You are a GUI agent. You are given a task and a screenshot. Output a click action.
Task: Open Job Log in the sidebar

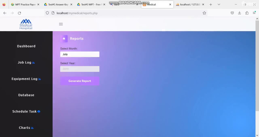pos(26,62)
